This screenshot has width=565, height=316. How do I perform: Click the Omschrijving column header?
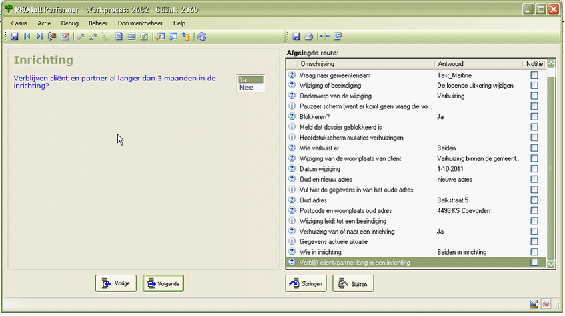[366, 64]
